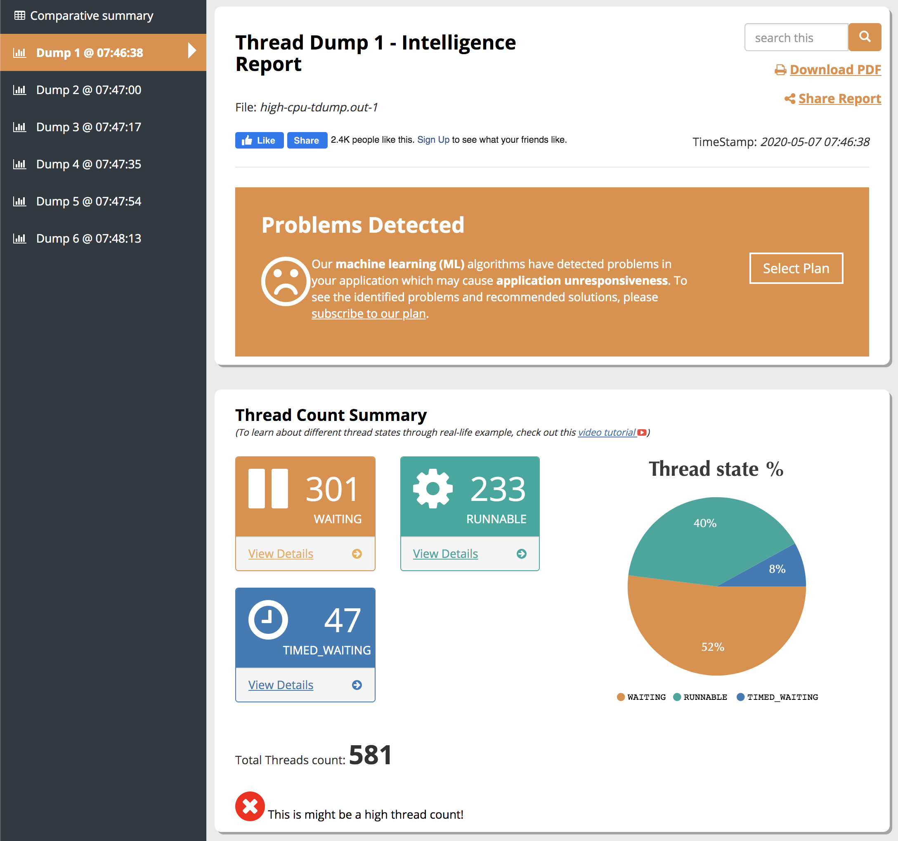The height and width of the screenshot is (841, 898).
Task: Click the YouTube icon next to video tutorial
Action: (641, 433)
